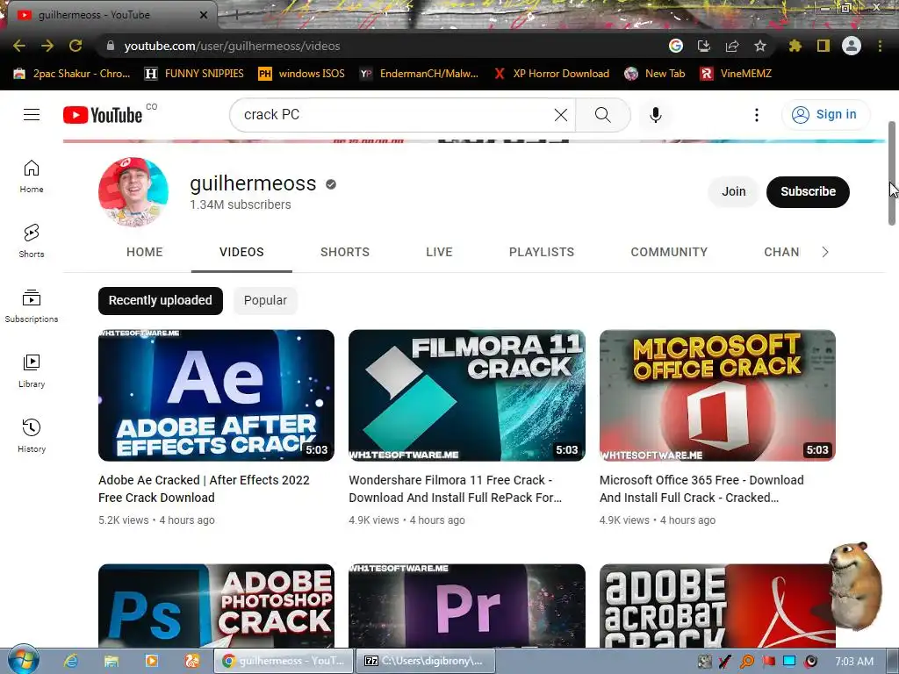This screenshot has width=899, height=674.
Task: Open History in sidebar
Action: pyautogui.click(x=32, y=435)
